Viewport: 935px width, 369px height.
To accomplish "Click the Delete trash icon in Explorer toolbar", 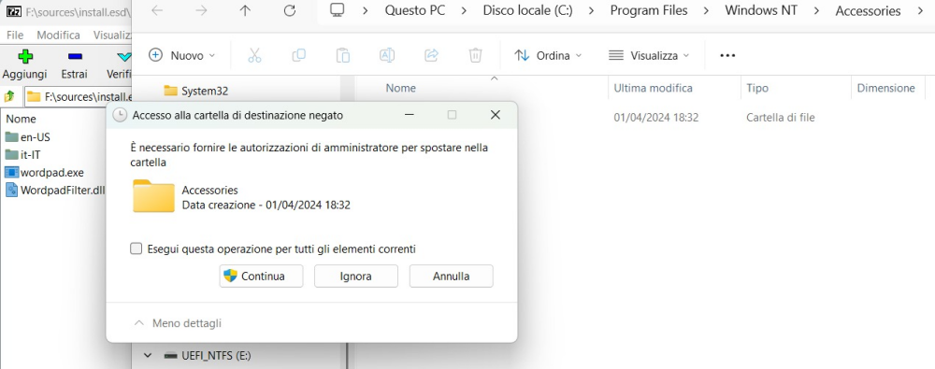I will [x=475, y=55].
